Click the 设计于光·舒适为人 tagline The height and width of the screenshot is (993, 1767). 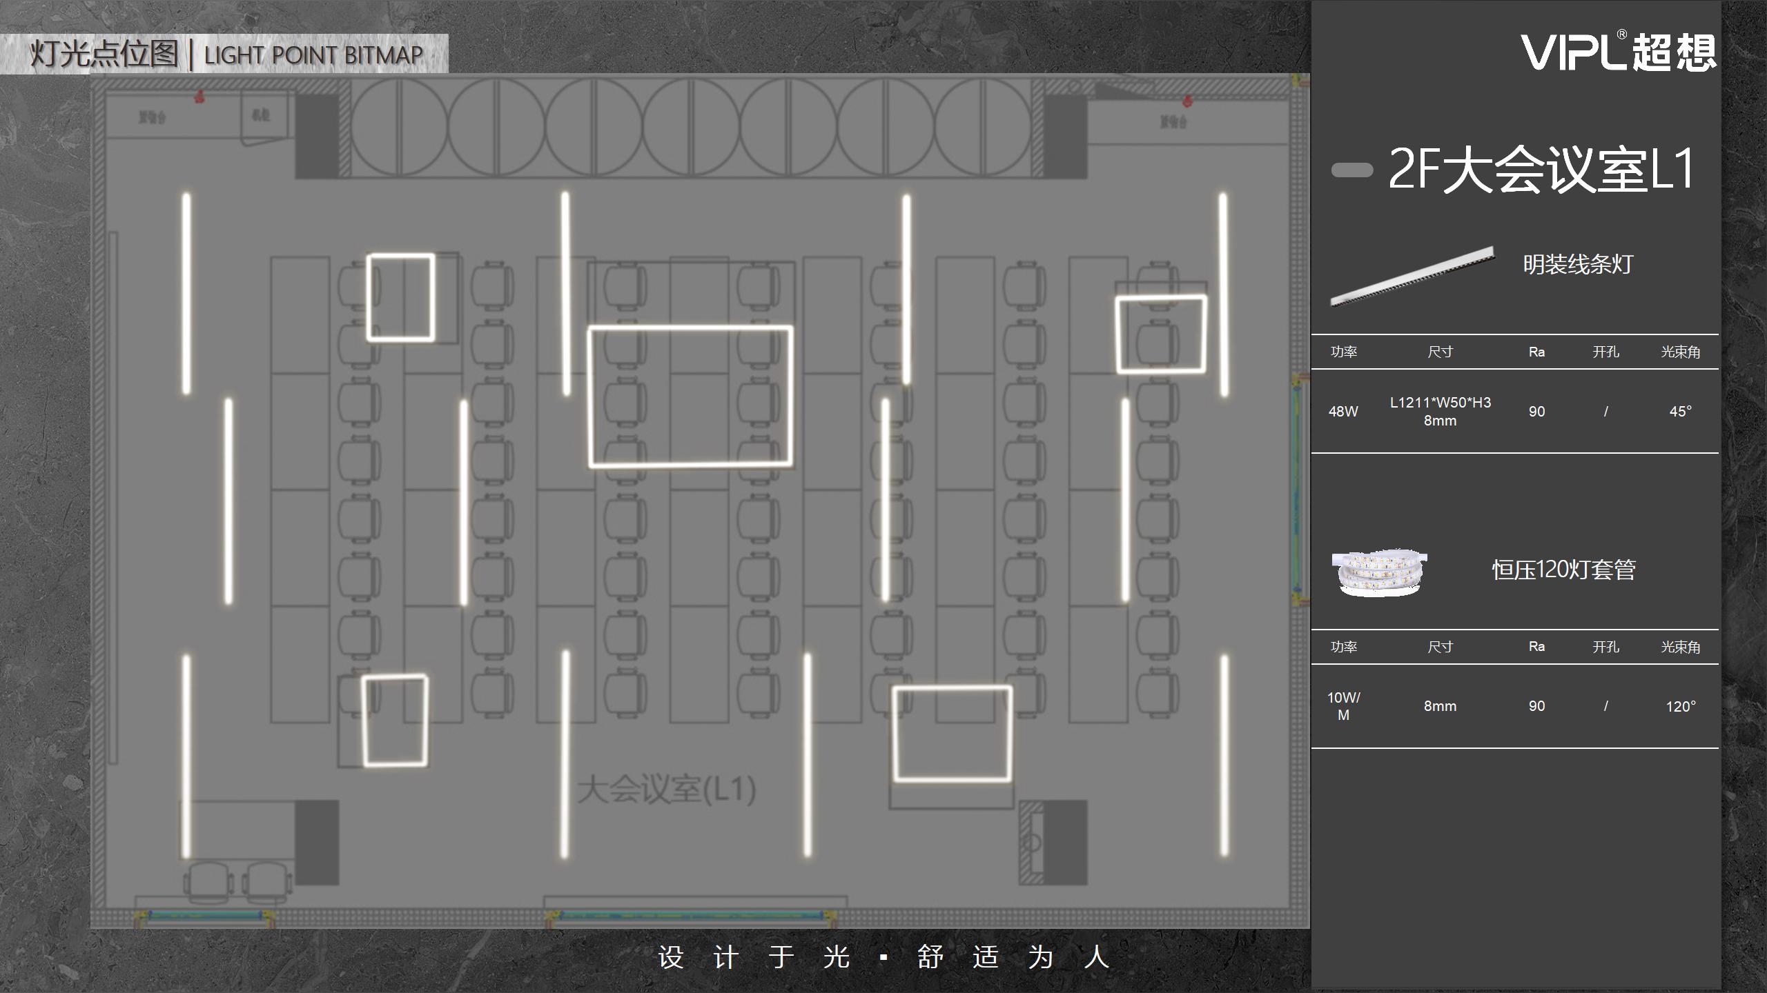coord(883,957)
